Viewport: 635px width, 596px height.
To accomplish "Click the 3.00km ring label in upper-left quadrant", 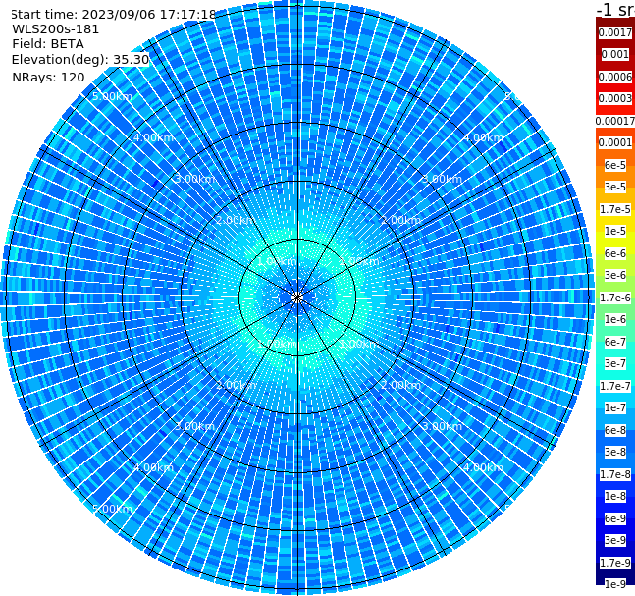I will pyautogui.click(x=194, y=179).
